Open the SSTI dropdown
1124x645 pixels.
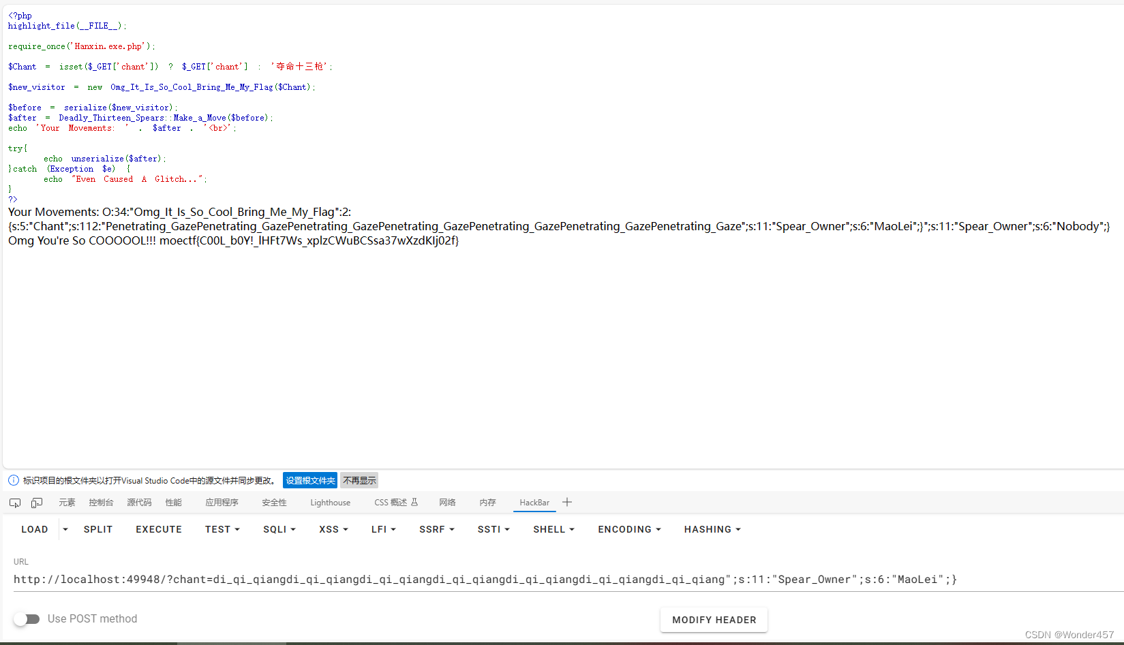[493, 529]
